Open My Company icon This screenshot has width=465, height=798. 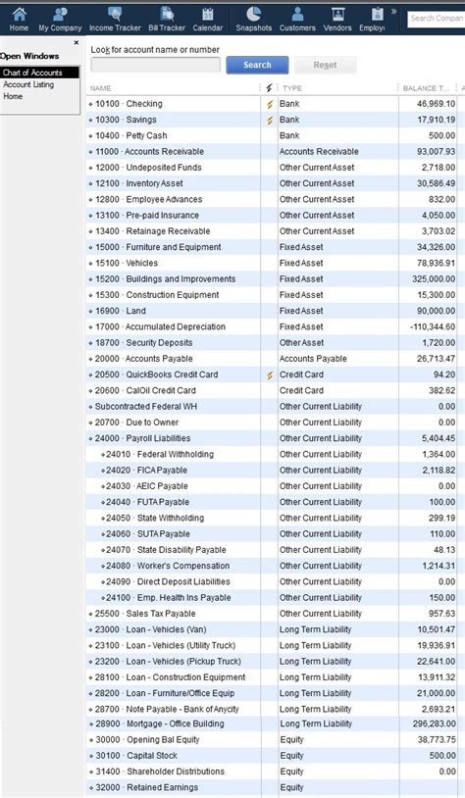(60, 15)
